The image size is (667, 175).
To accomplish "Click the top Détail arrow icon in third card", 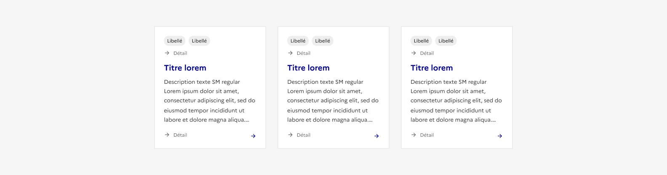I will 414,53.
